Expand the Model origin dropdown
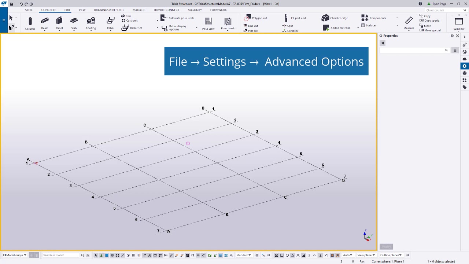The image size is (469, 264). [x=15, y=255]
